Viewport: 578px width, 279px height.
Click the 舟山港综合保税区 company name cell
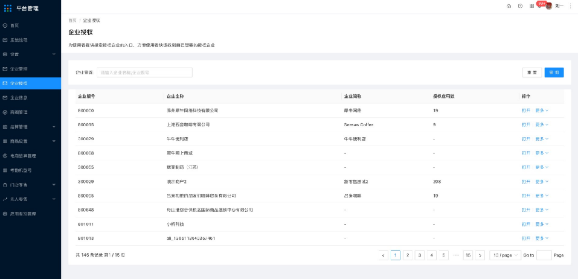(210, 210)
